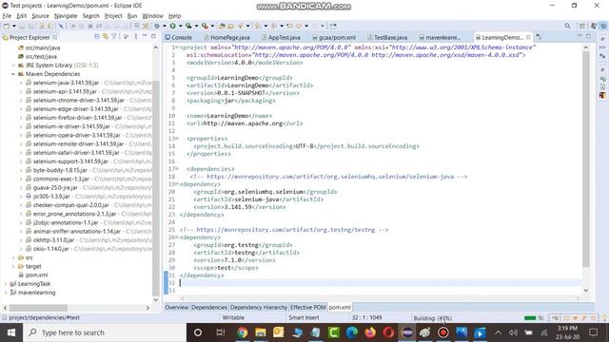Open the Edit menu
The image size is (609, 342).
click(x=21, y=16)
